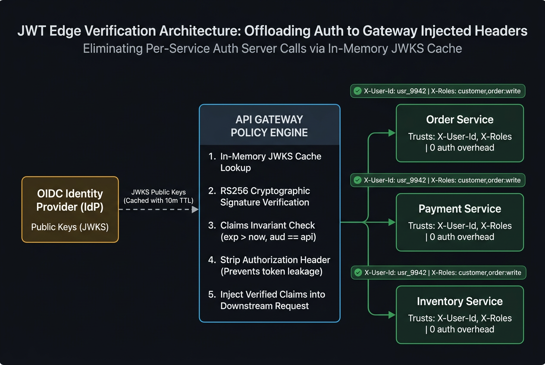Select the Inventory Service box title
This screenshot has width=545, height=365.
click(x=460, y=301)
